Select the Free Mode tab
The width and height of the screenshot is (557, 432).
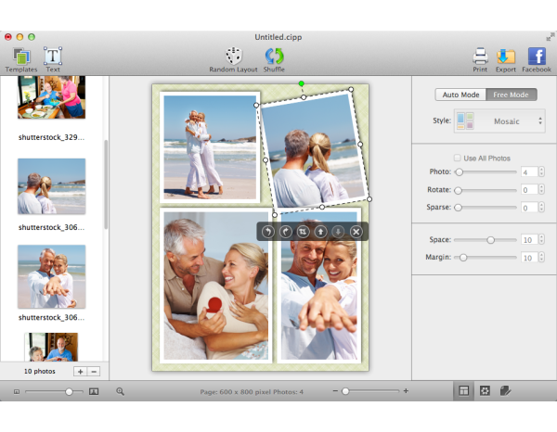pyautogui.click(x=512, y=95)
